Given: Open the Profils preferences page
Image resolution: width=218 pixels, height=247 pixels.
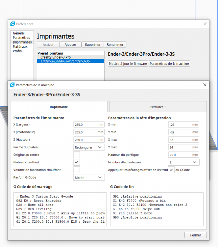Looking at the screenshot, I should tap(17, 51).
